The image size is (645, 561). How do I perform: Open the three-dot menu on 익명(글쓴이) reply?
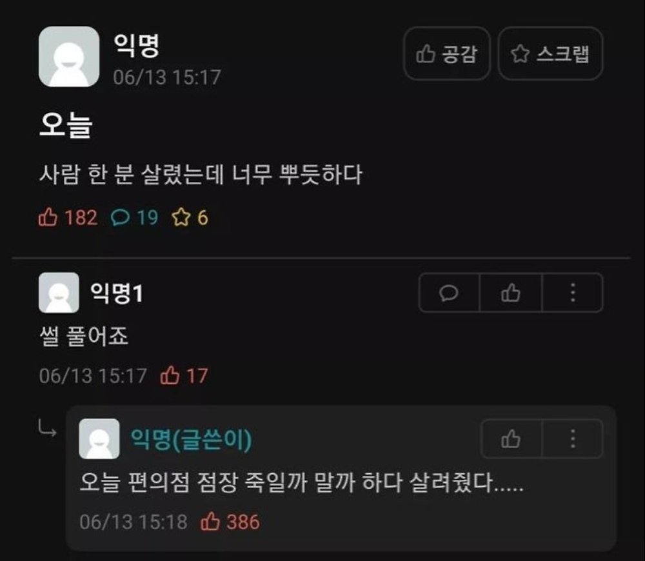[x=573, y=439]
